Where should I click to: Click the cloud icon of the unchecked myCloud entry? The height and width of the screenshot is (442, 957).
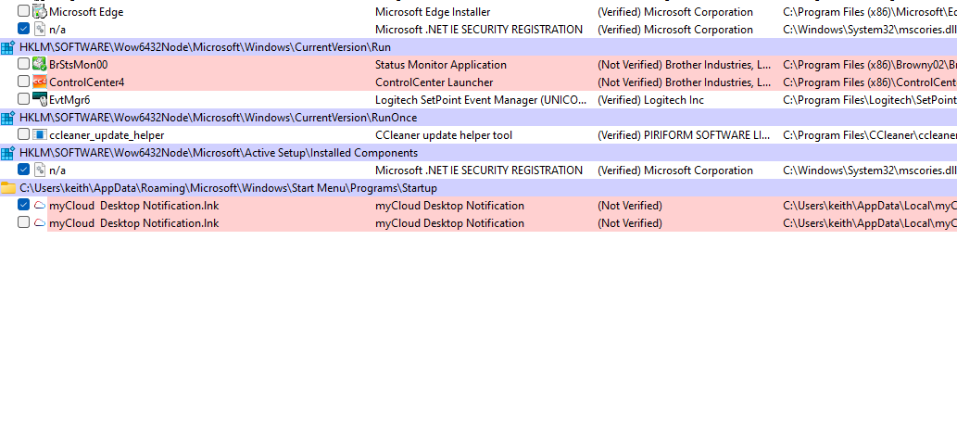coord(40,222)
